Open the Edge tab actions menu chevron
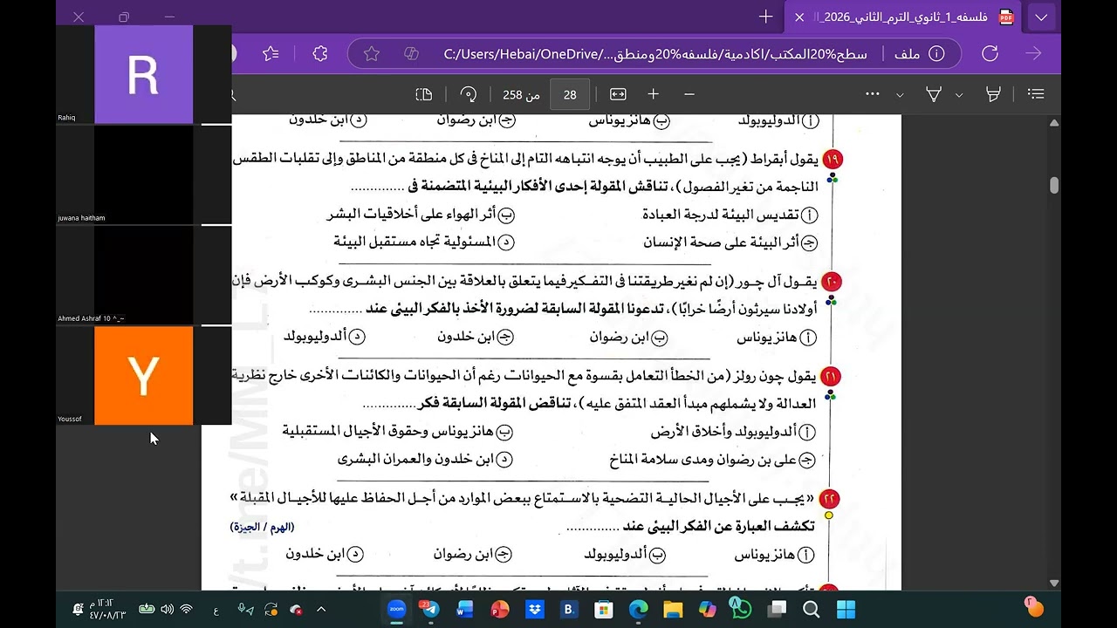The height and width of the screenshot is (628, 1117). coord(1041,17)
